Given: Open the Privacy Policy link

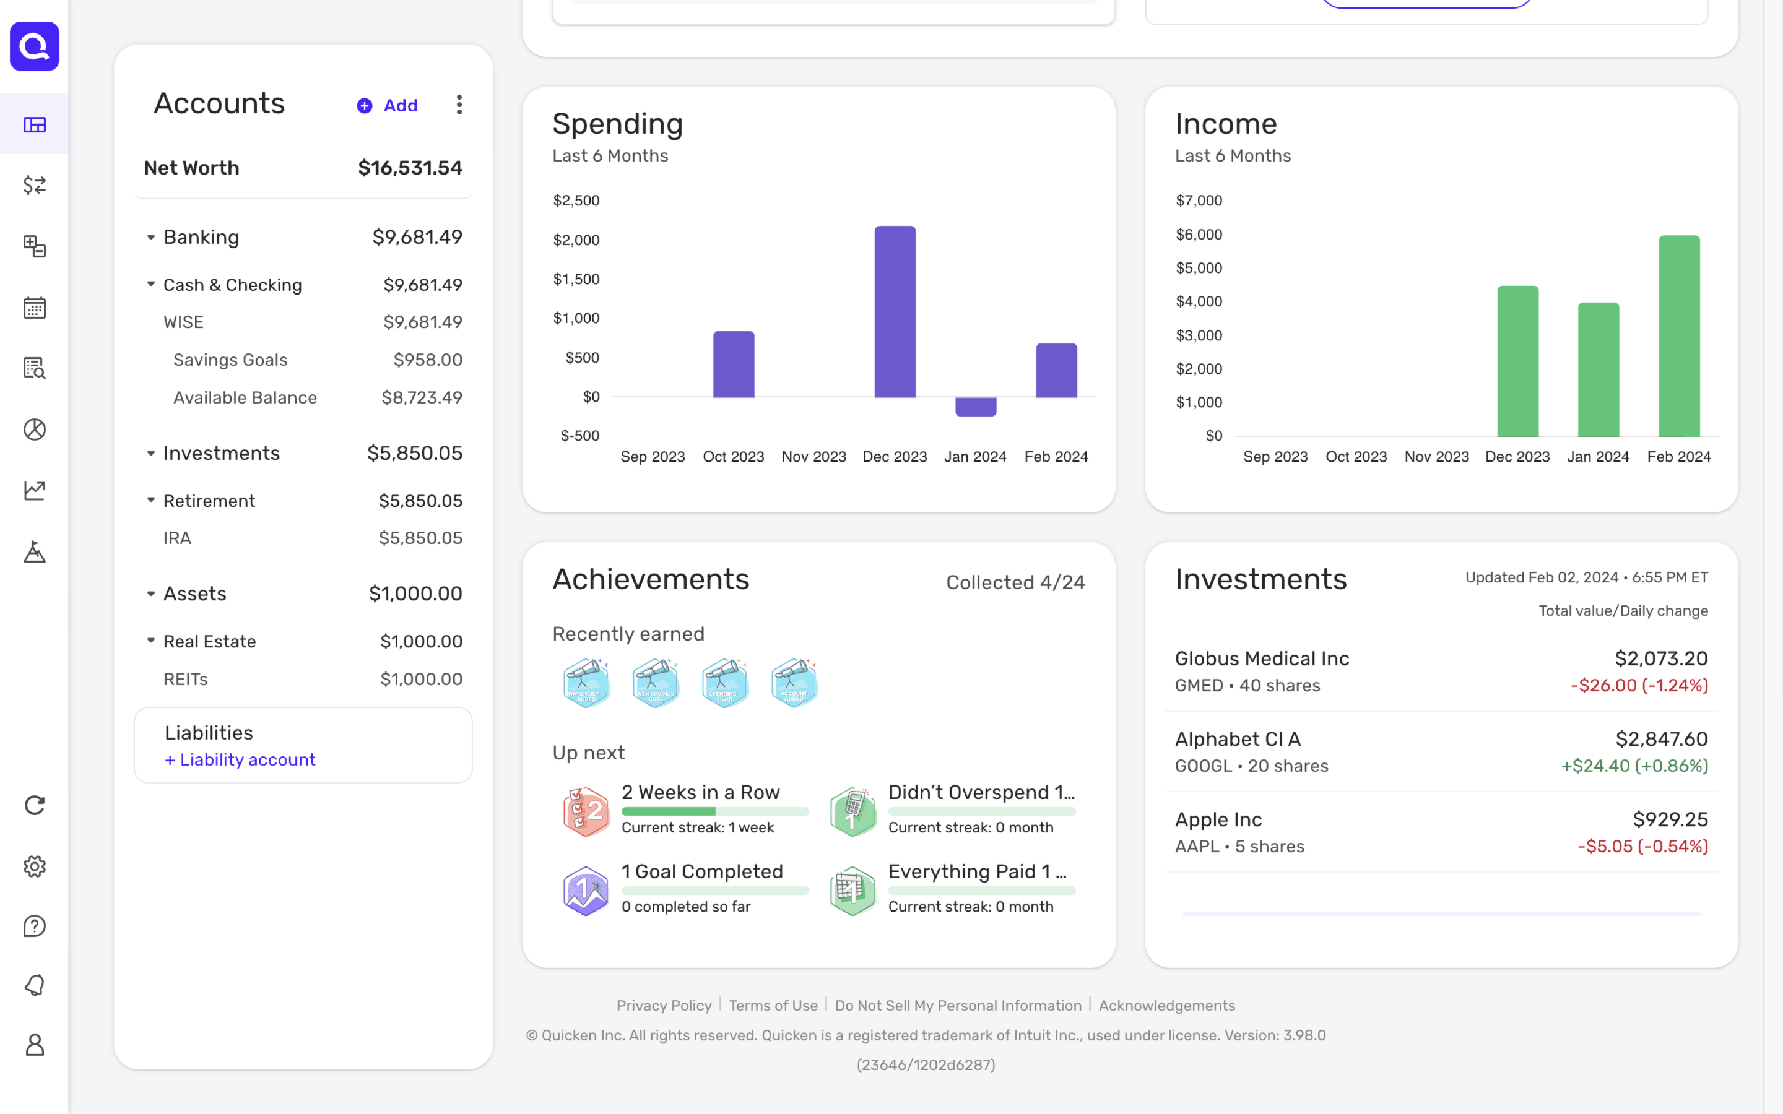Looking at the screenshot, I should tap(663, 1005).
